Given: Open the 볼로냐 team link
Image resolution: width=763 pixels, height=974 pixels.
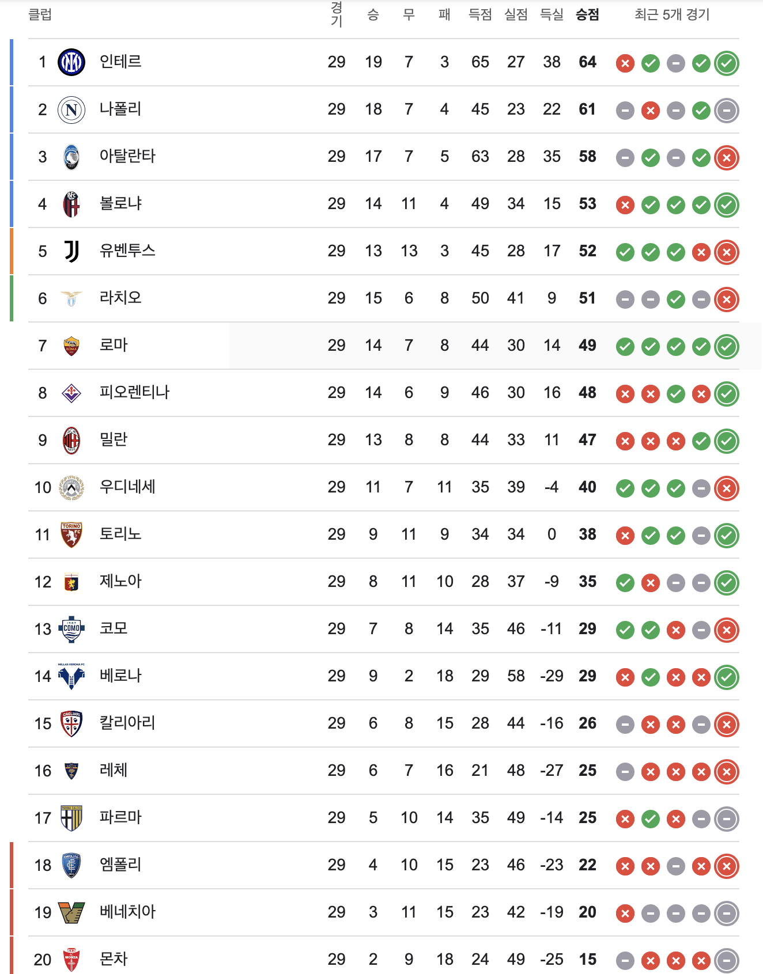Looking at the screenshot, I should click(120, 203).
